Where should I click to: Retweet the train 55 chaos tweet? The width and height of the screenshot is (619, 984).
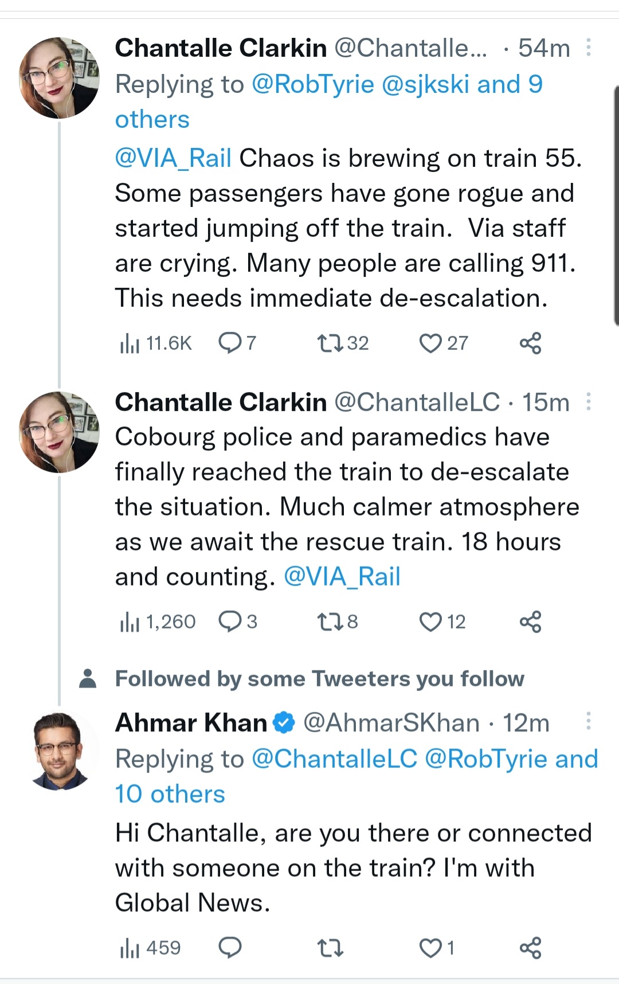[x=331, y=343]
